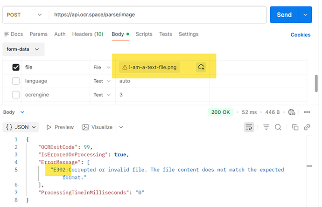The height and width of the screenshot is (207, 322).
Task: Send the request
Action: coord(284,15)
